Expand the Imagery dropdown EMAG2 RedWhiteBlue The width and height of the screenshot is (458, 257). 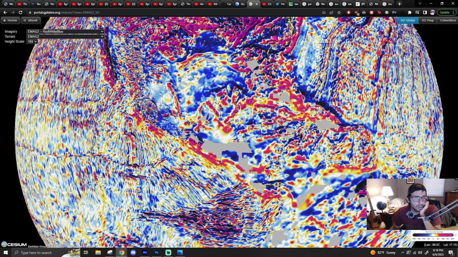point(65,31)
